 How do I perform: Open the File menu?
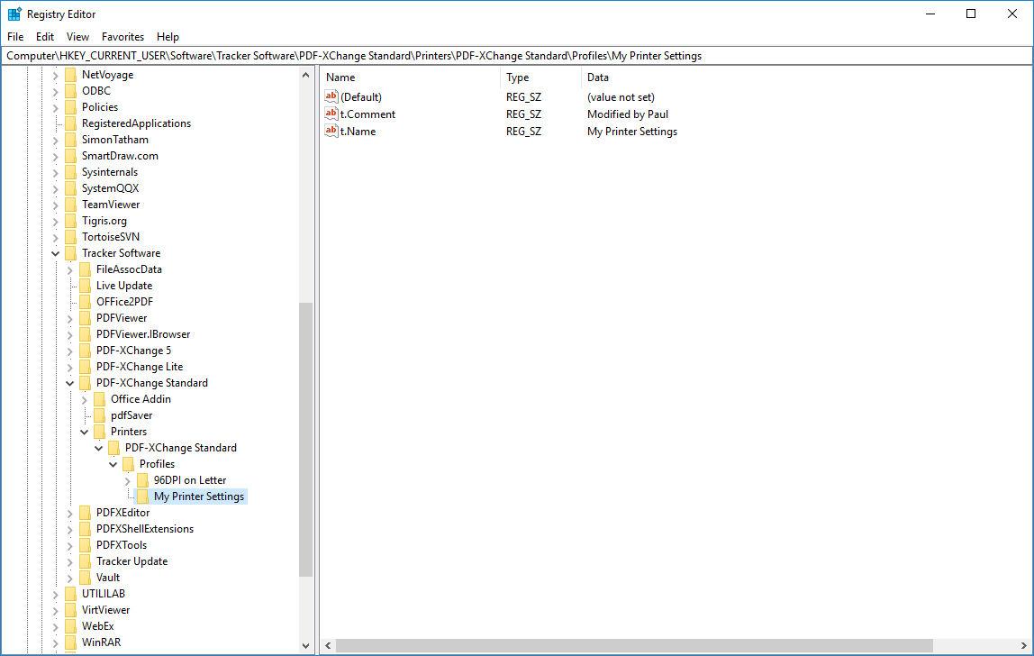click(15, 37)
